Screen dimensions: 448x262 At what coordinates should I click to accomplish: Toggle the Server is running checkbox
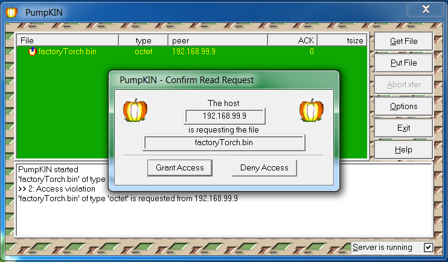coord(428,247)
